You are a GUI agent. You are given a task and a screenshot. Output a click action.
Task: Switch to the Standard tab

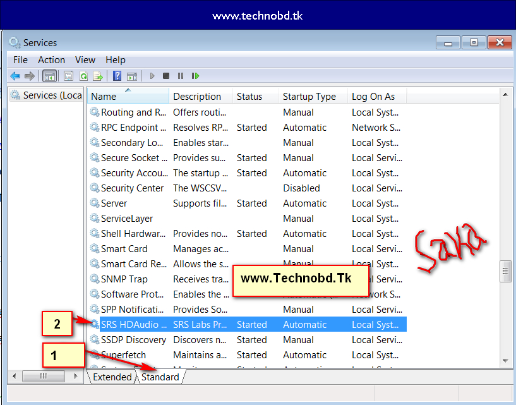point(160,377)
